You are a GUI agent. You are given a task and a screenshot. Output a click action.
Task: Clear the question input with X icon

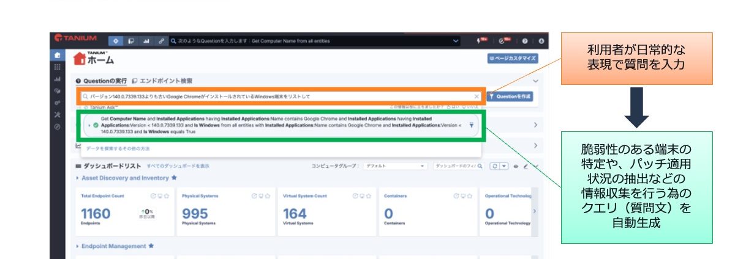tap(477, 97)
